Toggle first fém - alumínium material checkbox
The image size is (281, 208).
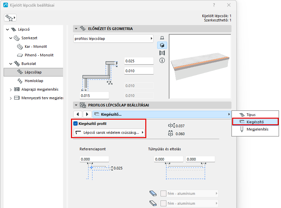[163, 193]
